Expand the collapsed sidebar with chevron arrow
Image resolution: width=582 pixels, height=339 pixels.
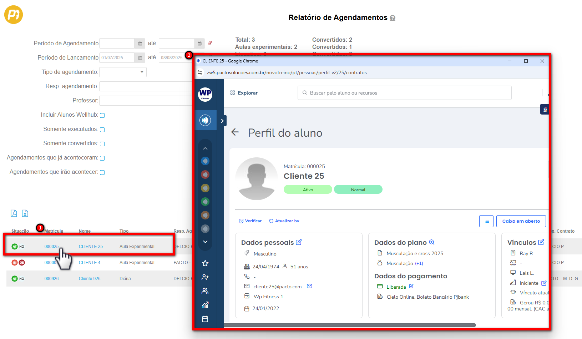222,121
